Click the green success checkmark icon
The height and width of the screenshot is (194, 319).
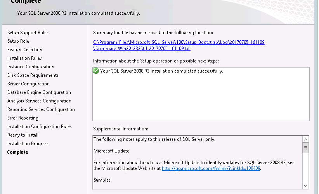96,71
